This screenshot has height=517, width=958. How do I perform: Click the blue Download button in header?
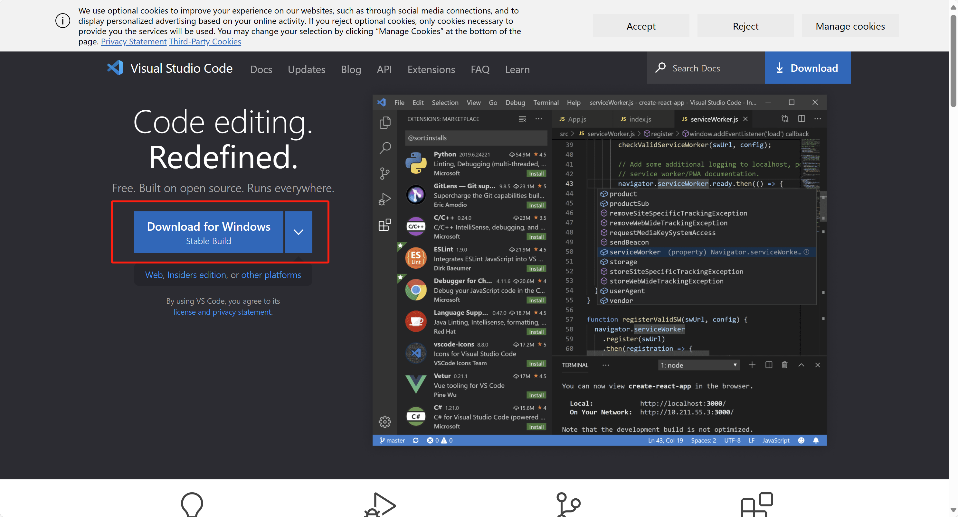point(807,67)
